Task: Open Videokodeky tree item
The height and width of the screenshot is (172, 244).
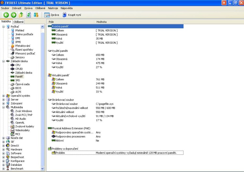Action: (x=22, y=130)
